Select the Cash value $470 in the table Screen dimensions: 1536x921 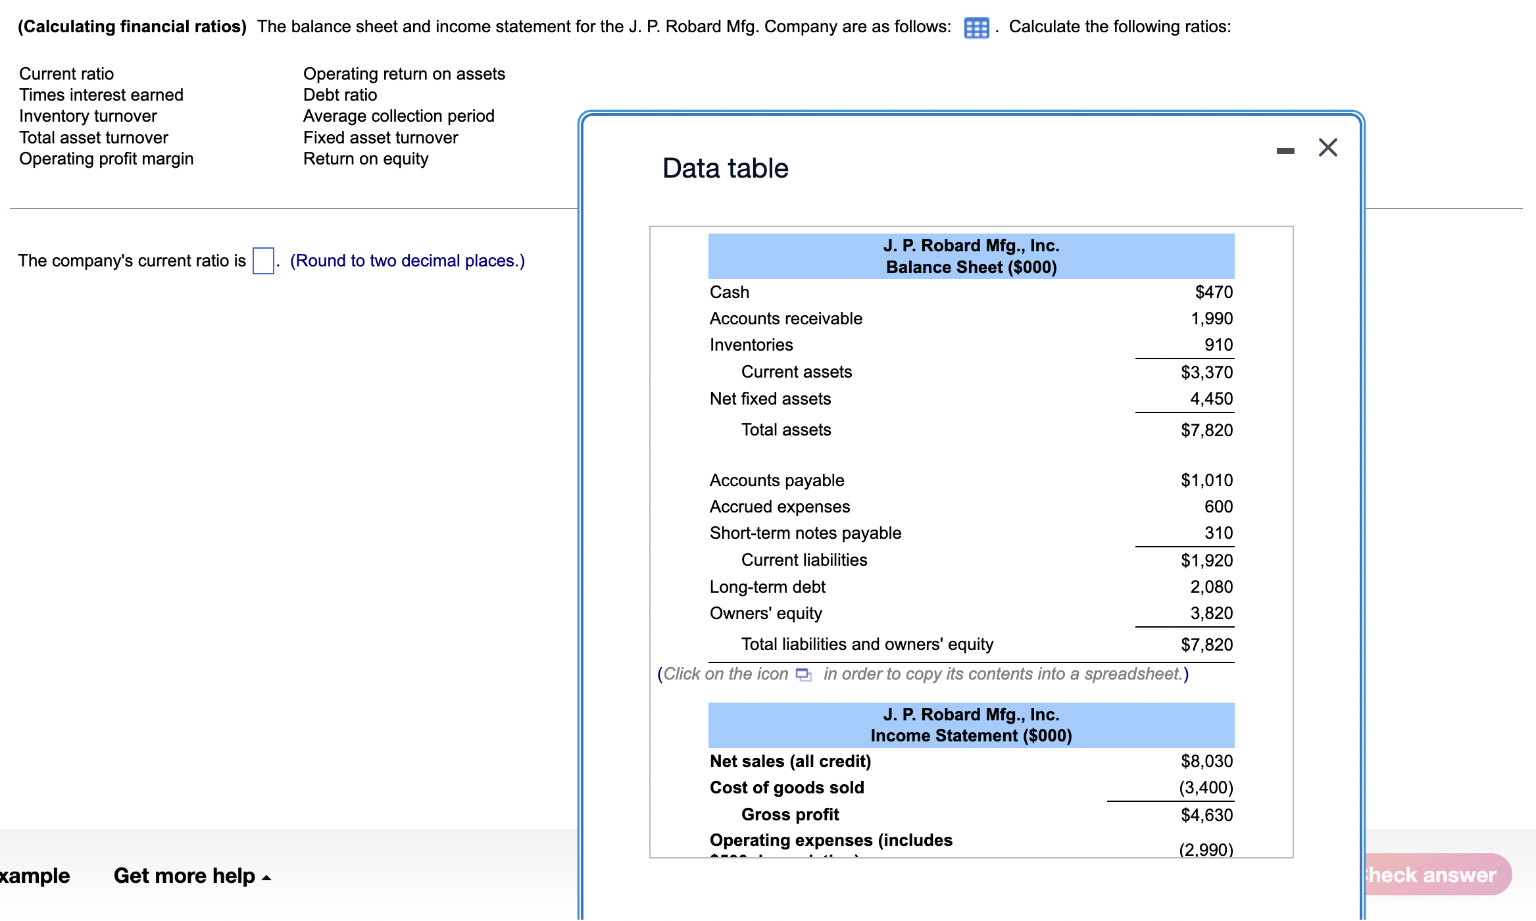tap(1214, 292)
